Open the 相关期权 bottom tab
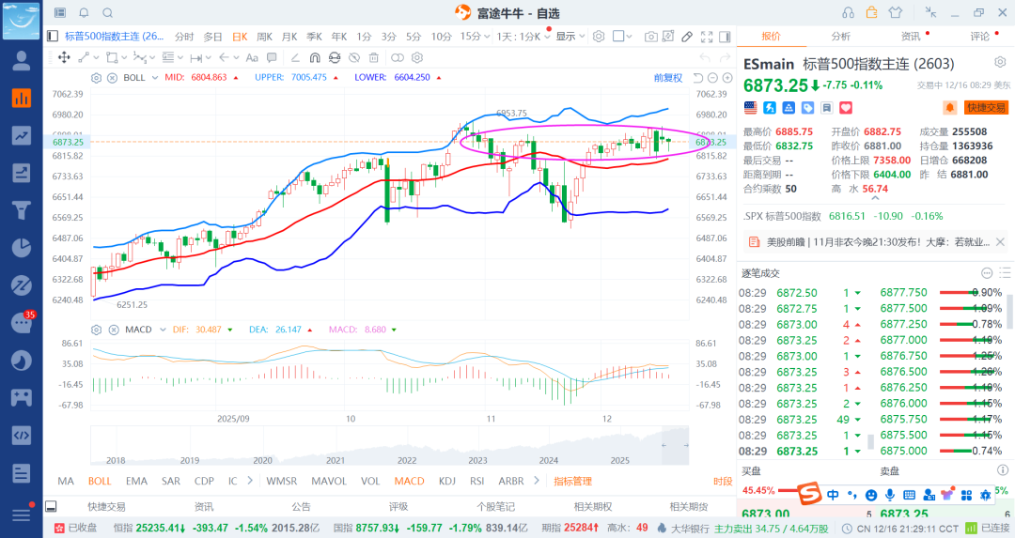This screenshot has height=538, width=1015. 593,507
